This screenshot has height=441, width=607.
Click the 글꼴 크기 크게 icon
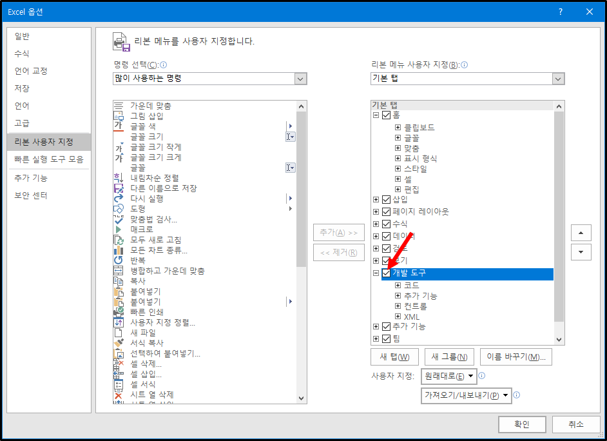(x=119, y=157)
